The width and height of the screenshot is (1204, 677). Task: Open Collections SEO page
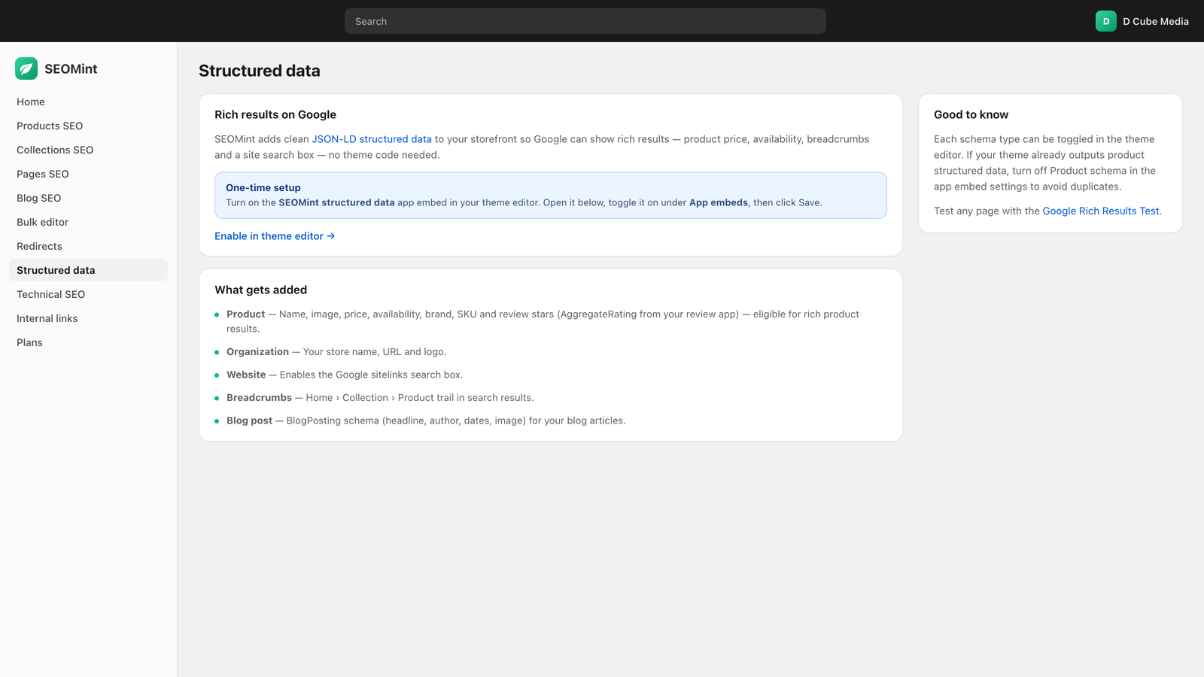point(88,150)
